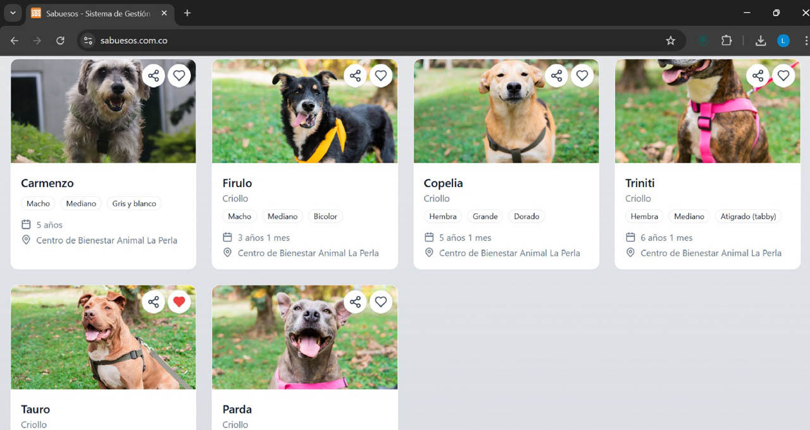Image resolution: width=810 pixels, height=430 pixels.
Task: Share Carmenzo's profile using the share icon
Action: [153, 76]
